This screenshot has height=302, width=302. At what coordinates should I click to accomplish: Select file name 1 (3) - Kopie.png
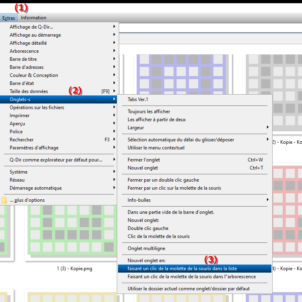(74, 269)
